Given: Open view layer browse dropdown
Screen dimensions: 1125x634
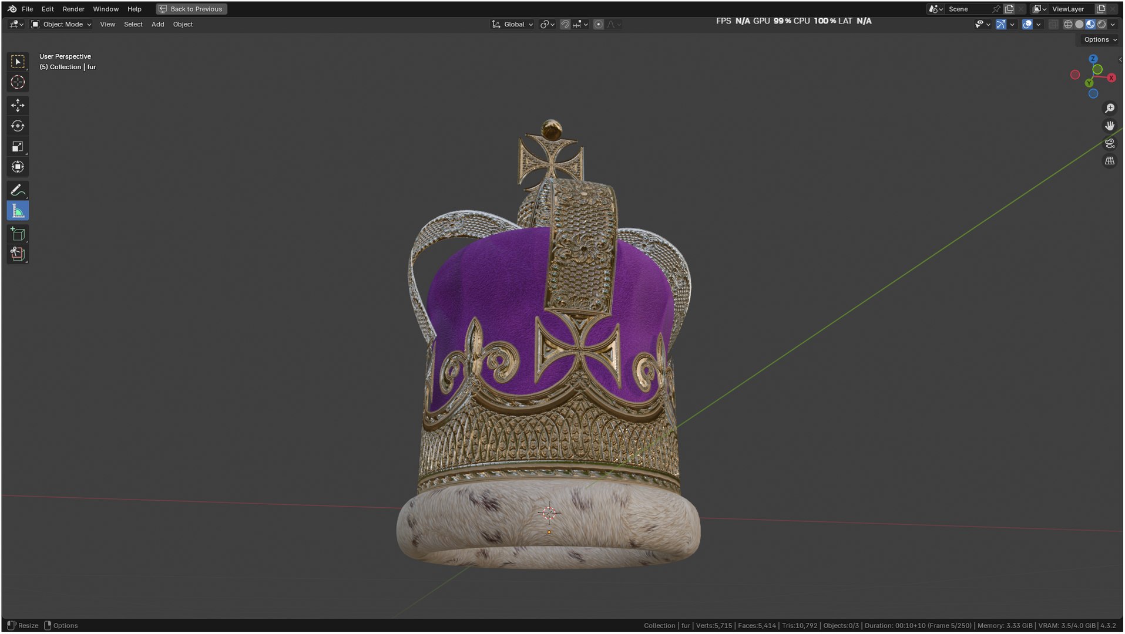Looking at the screenshot, I should tap(1039, 9).
